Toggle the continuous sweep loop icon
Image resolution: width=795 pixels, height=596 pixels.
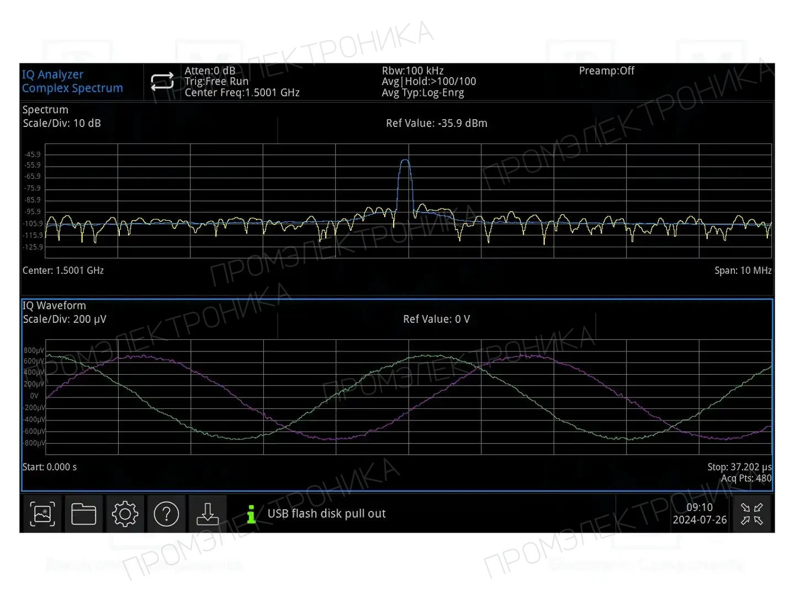tap(162, 82)
